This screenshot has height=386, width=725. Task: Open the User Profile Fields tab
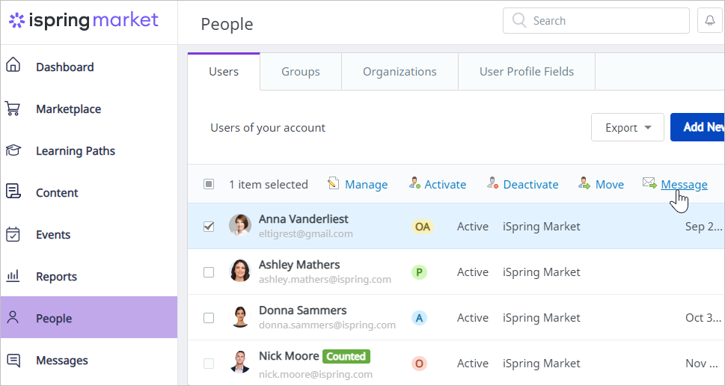[x=527, y=71]
